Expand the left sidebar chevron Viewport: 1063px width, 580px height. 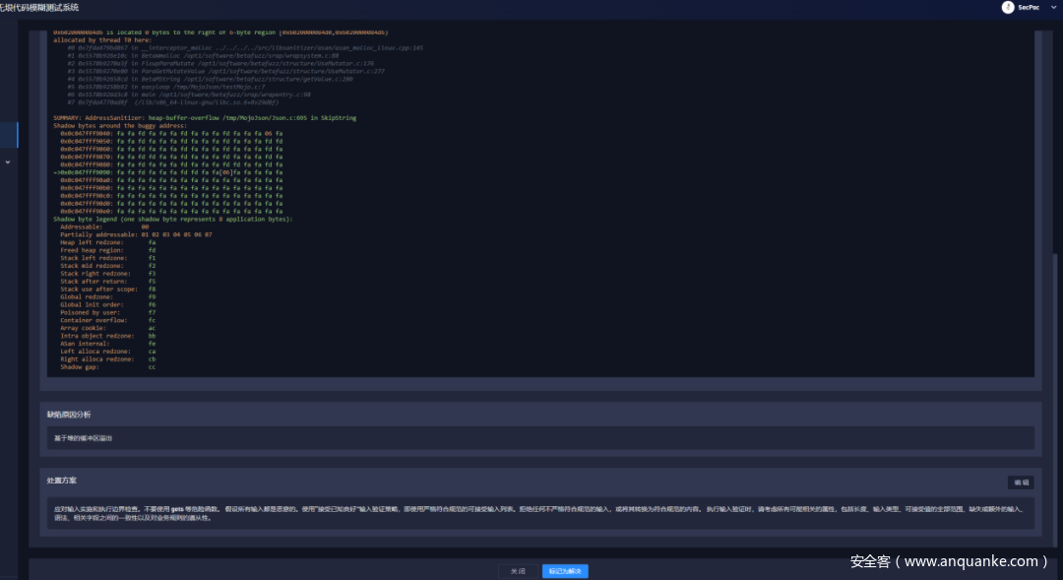8,161
